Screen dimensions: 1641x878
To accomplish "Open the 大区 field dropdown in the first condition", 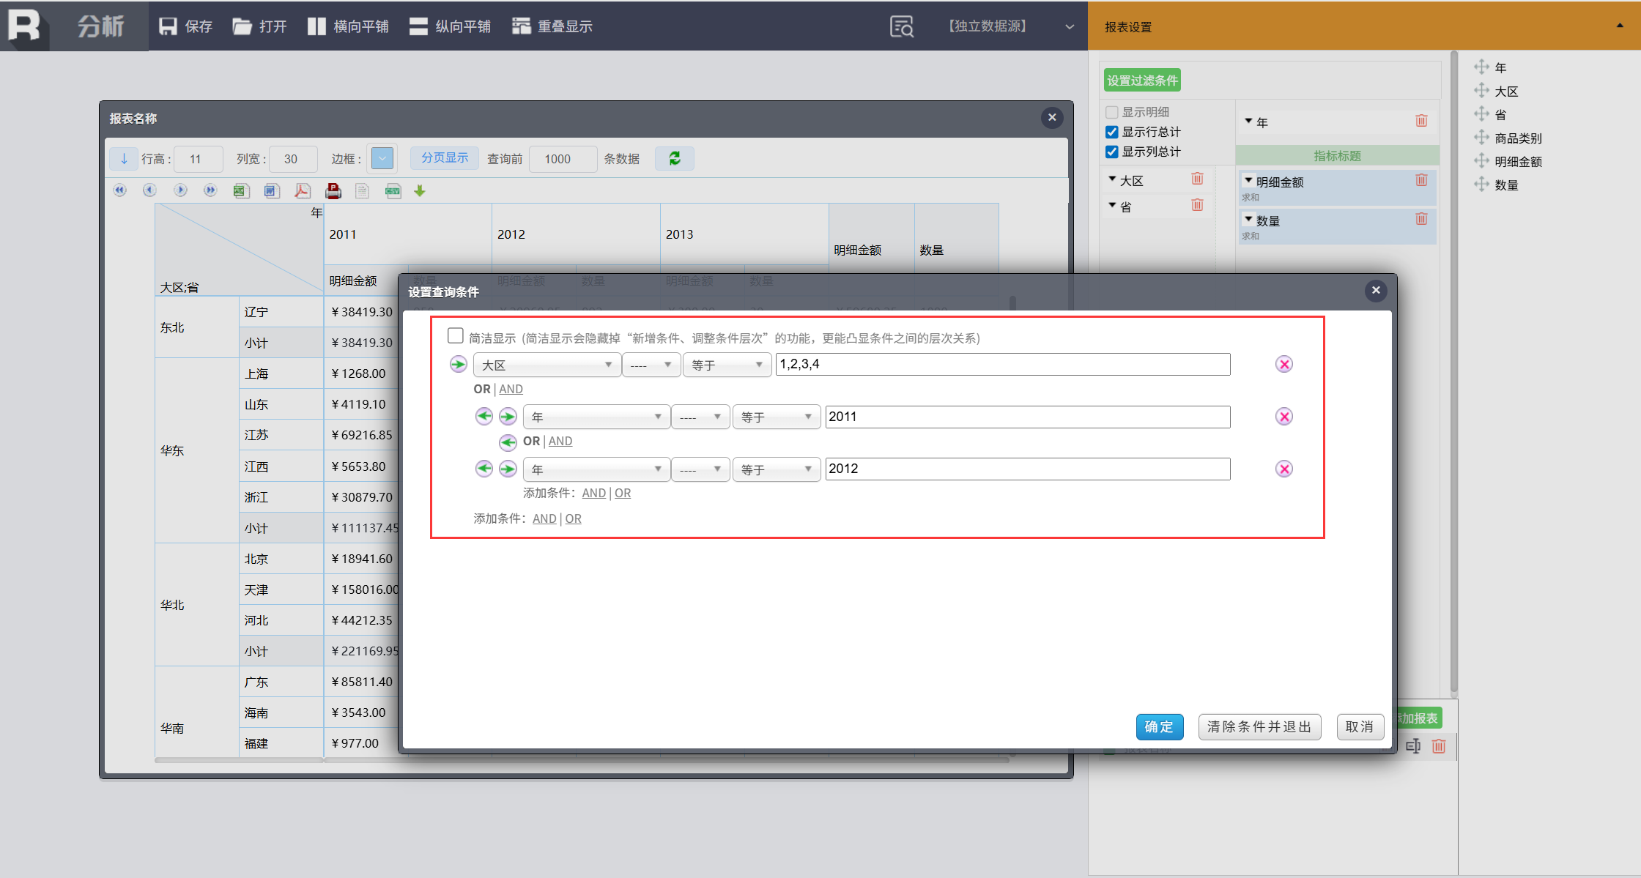I will (x=547, y=365).
